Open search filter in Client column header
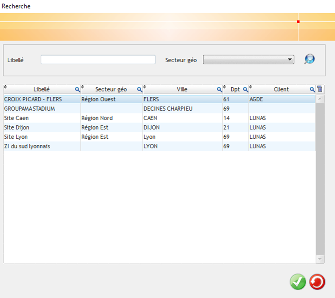The image size is (335, 298). [312, 89]
